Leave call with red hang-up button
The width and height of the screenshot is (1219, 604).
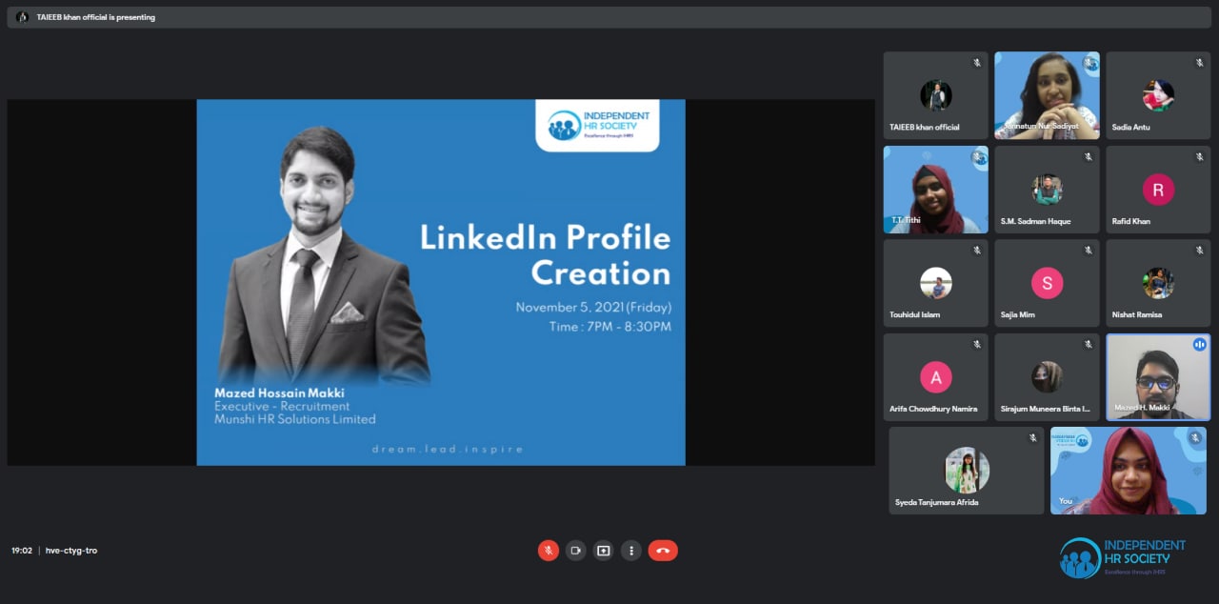click(x=663, y=550)
